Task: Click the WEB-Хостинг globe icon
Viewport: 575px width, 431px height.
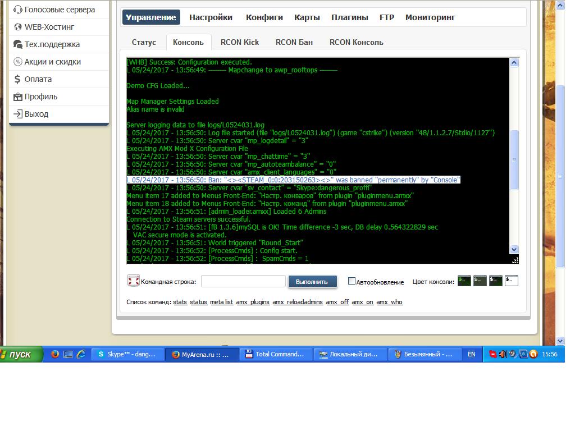Action: (17, 27)
